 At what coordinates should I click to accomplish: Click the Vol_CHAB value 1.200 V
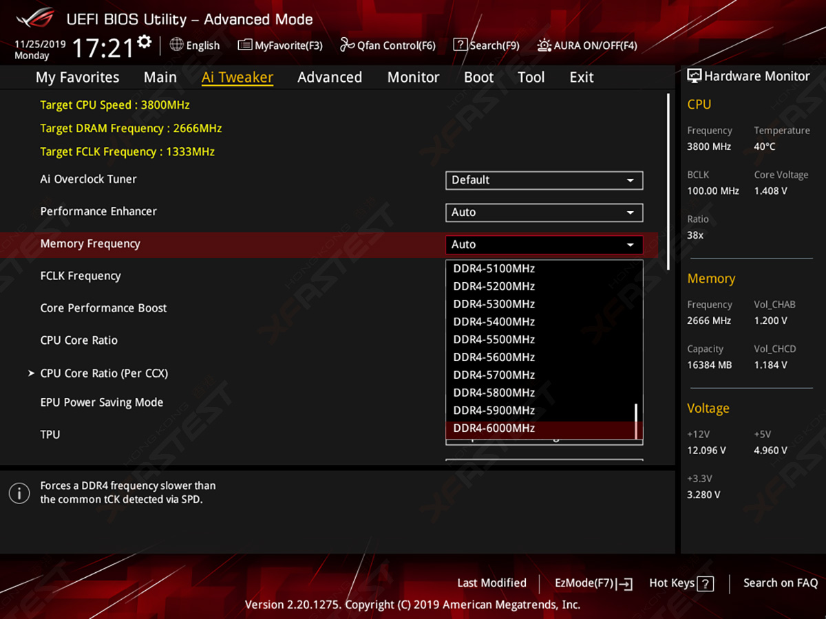tap(771, 321)
